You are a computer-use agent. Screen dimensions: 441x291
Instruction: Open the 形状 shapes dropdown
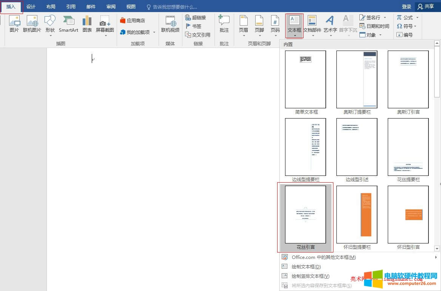(50, 26)
